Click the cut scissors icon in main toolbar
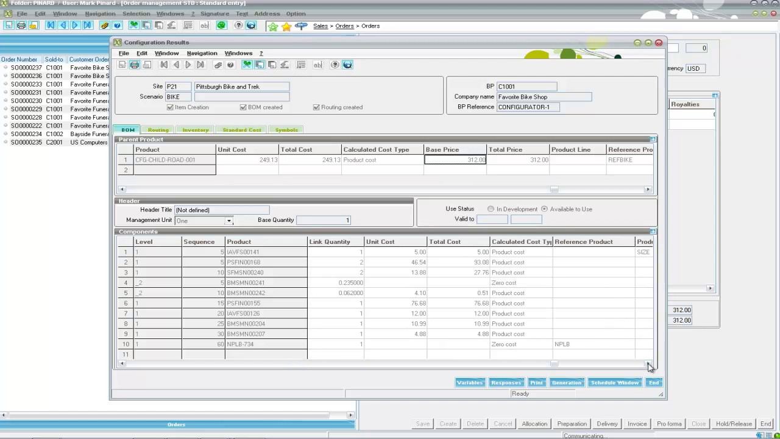This screenshot has height=439, width=780. (x=134, y=26)
